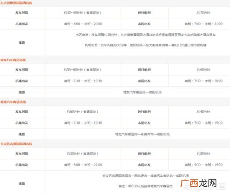The height and width of the screenshot is (194, 230).
Task: Select the running time value '约60分钟'
Action: pos(204,70)
